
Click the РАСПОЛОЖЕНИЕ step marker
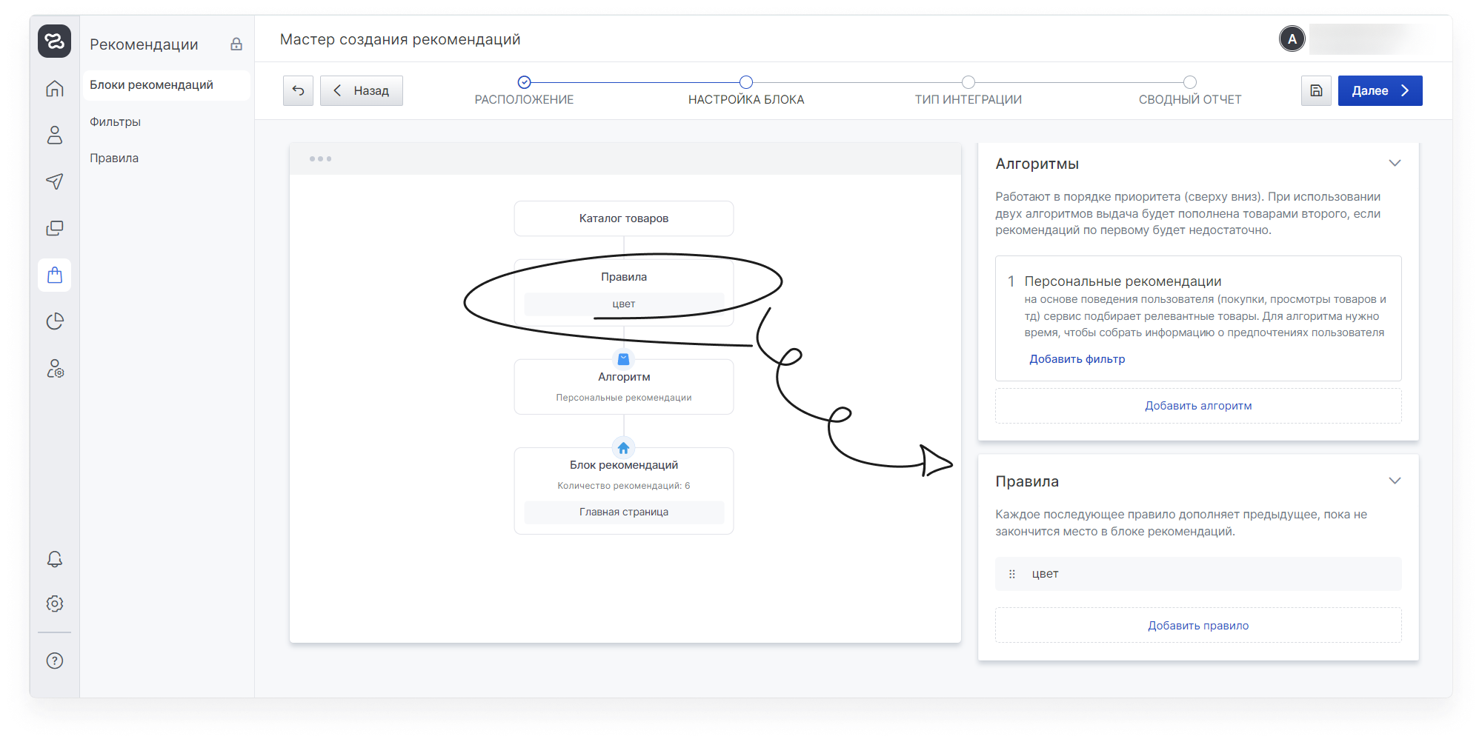tap(525, 82)
